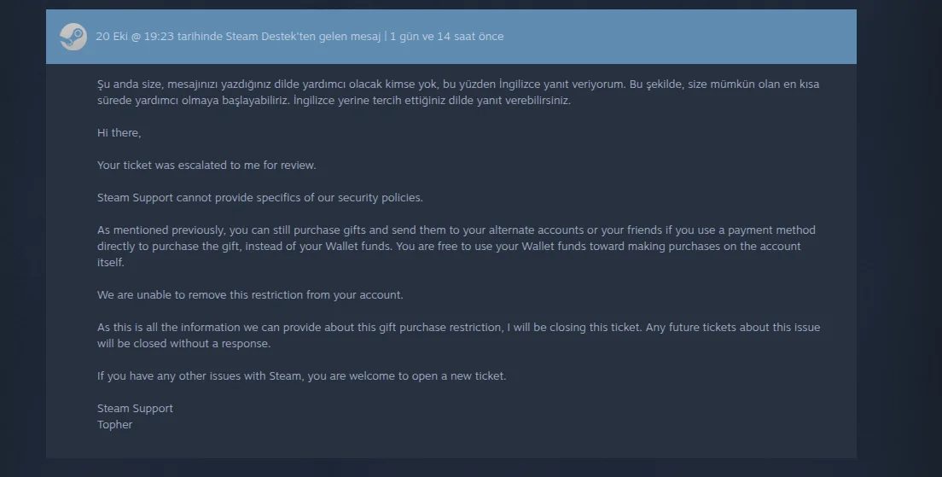Click the agent name "Topher"

(x=114, y=425)
